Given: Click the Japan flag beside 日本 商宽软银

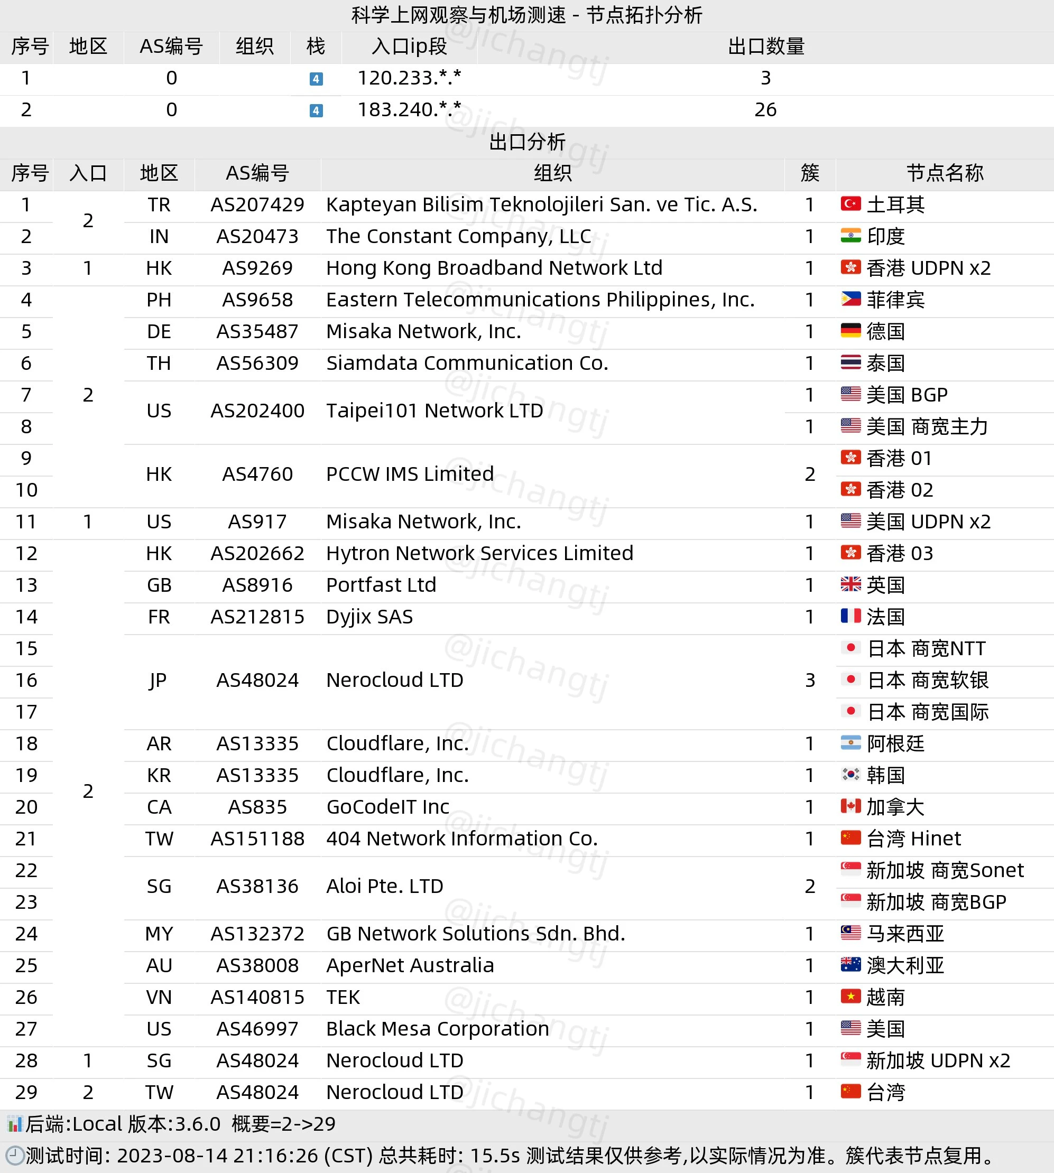Looking at the screenshot, I should click(850, 679).
